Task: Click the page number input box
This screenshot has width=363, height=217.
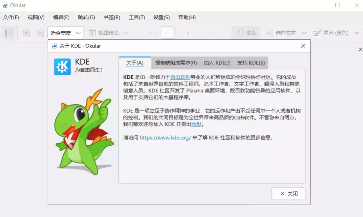Action: [168, 33]
